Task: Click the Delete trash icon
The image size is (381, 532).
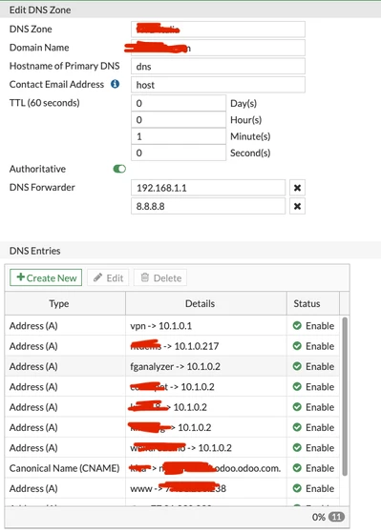Action: (145, 277)
